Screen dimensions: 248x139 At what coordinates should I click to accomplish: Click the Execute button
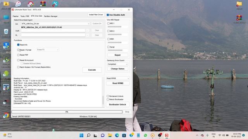(x=92, y=70)
